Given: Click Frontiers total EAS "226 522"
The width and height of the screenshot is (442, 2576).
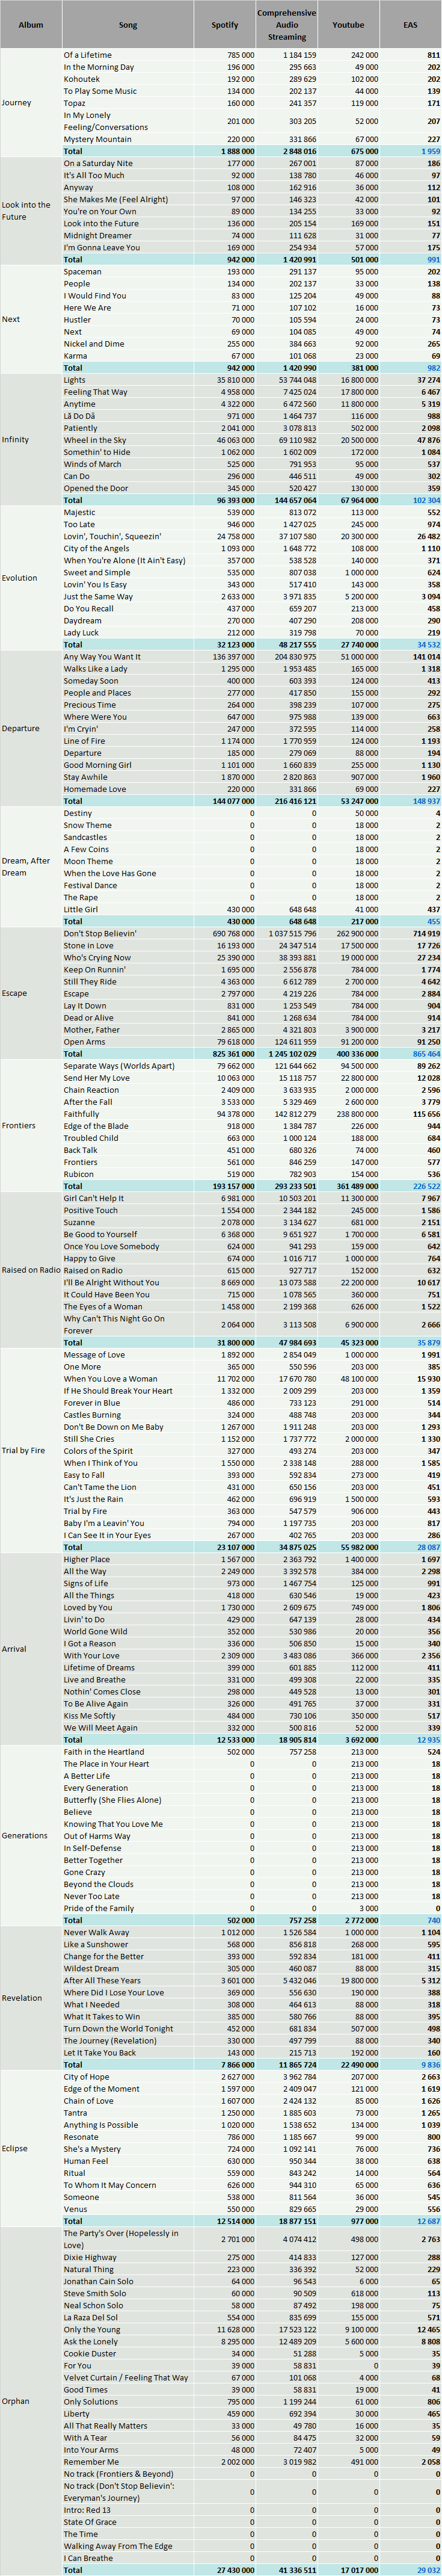Looking at the screenshot, I should [x=425, y=1186].
